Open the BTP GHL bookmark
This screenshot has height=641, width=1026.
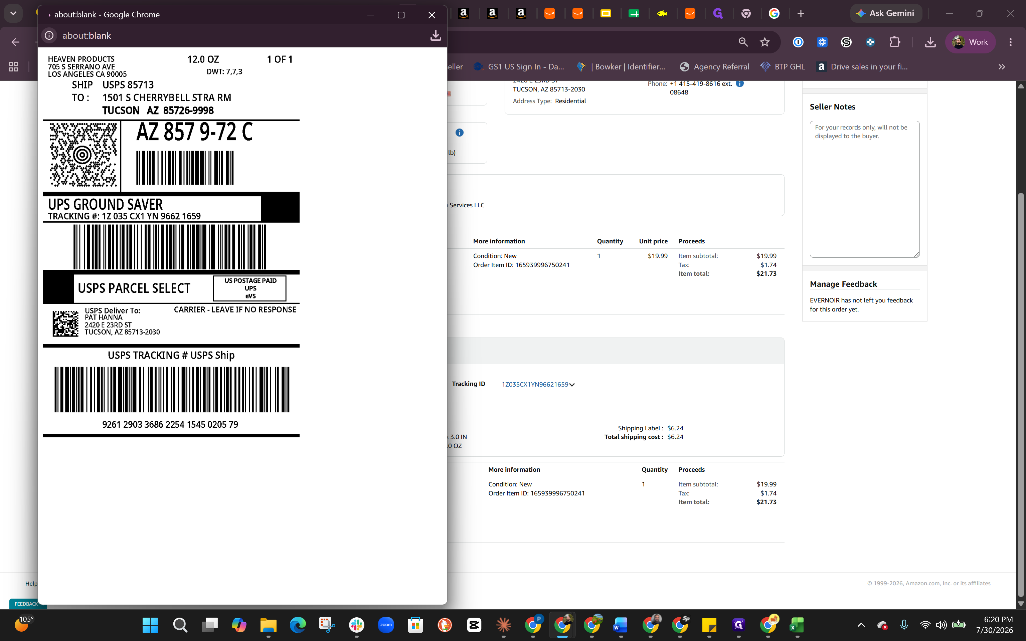click(x=783, y=66)
